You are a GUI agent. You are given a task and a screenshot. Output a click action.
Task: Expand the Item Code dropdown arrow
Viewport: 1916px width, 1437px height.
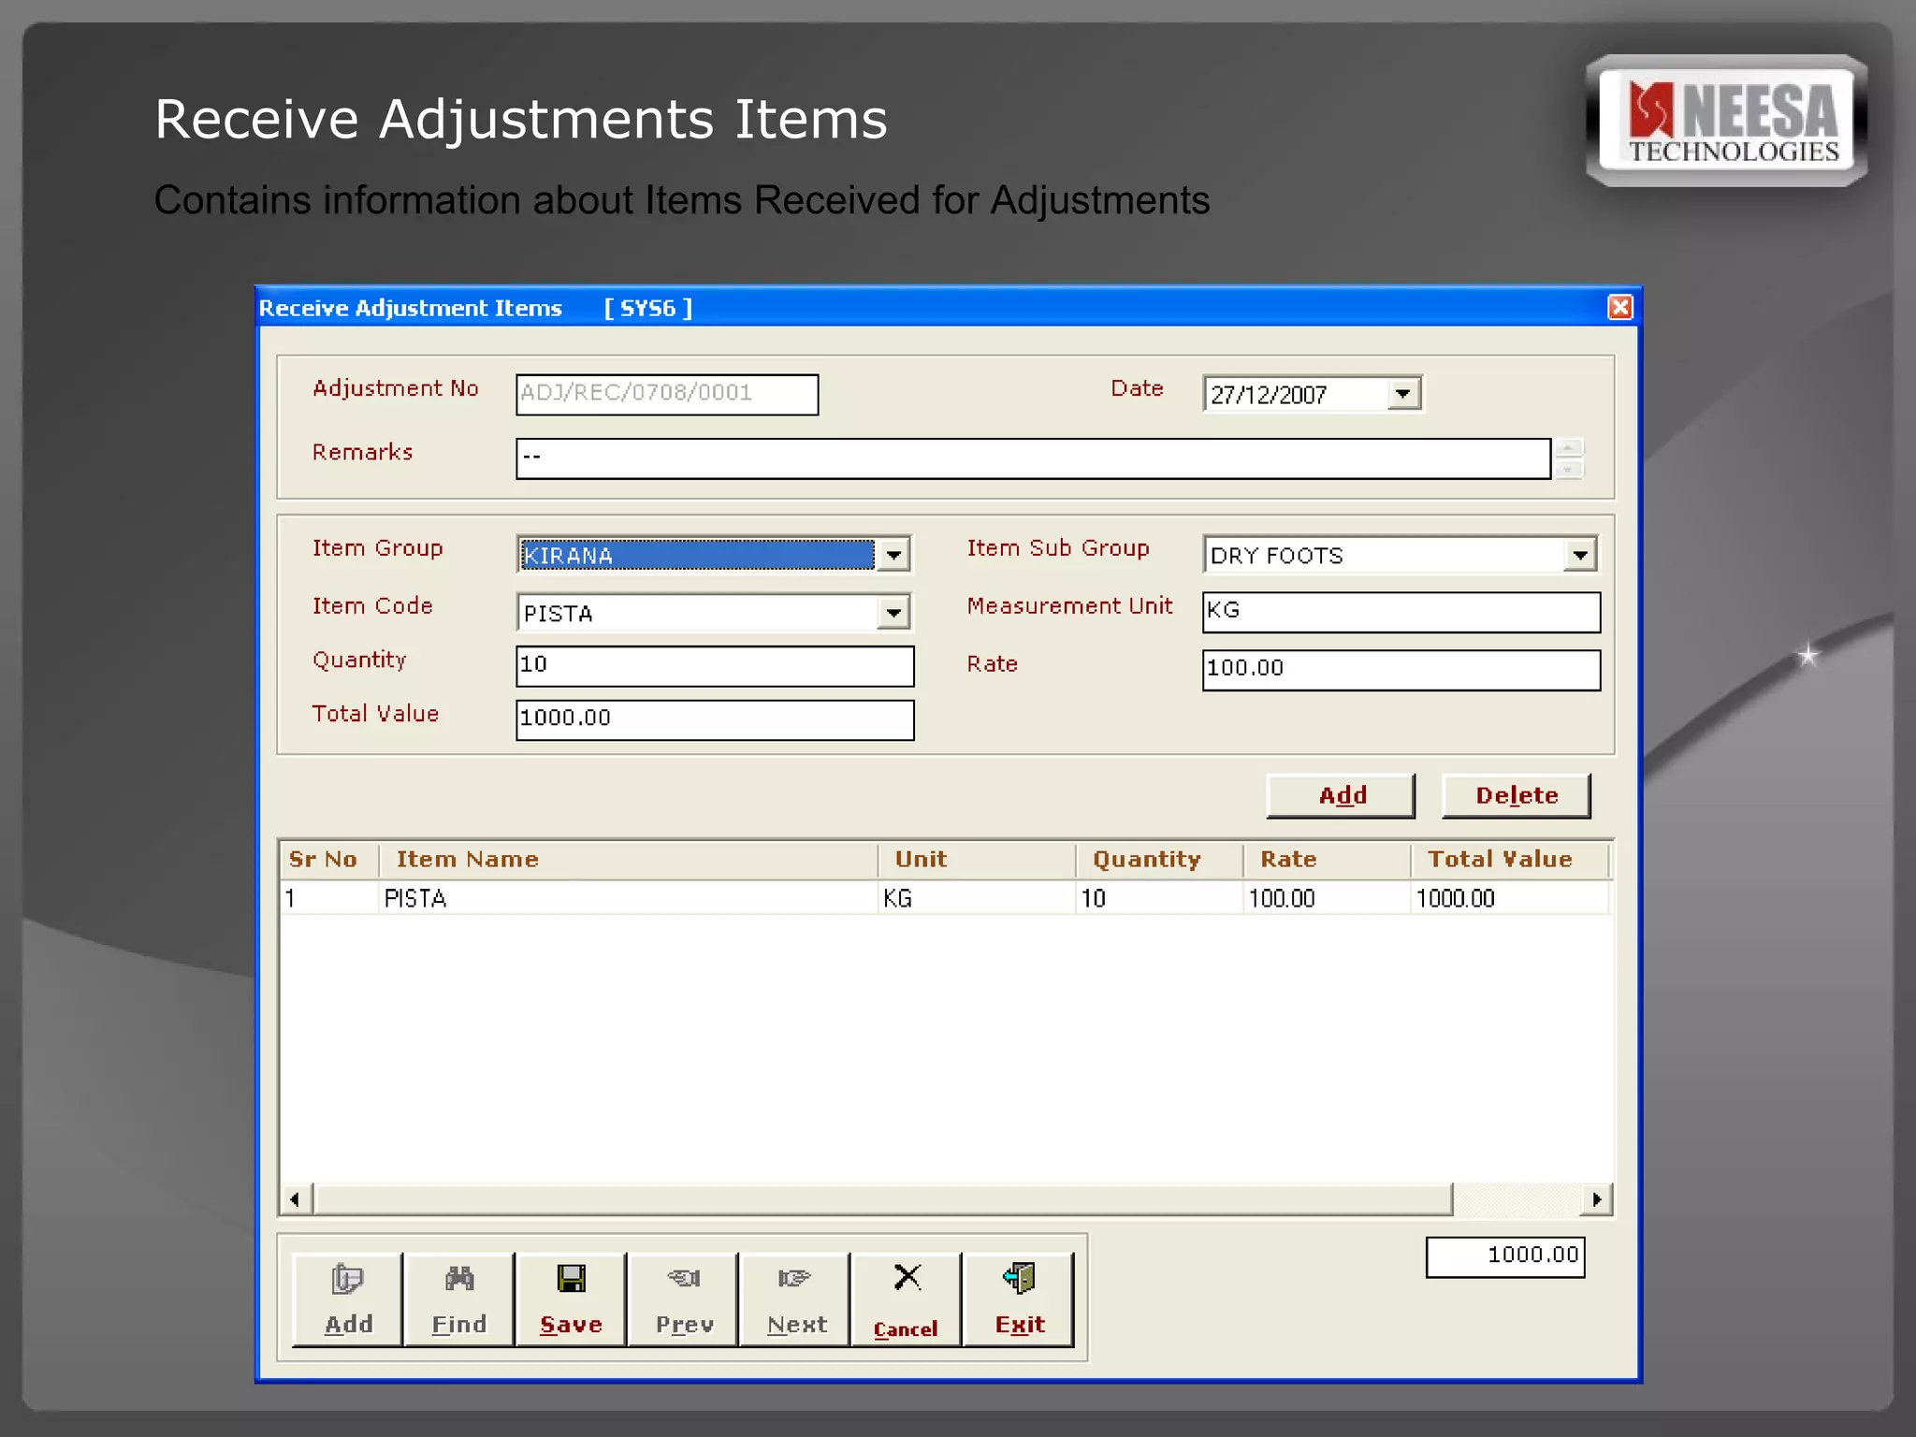893,613
